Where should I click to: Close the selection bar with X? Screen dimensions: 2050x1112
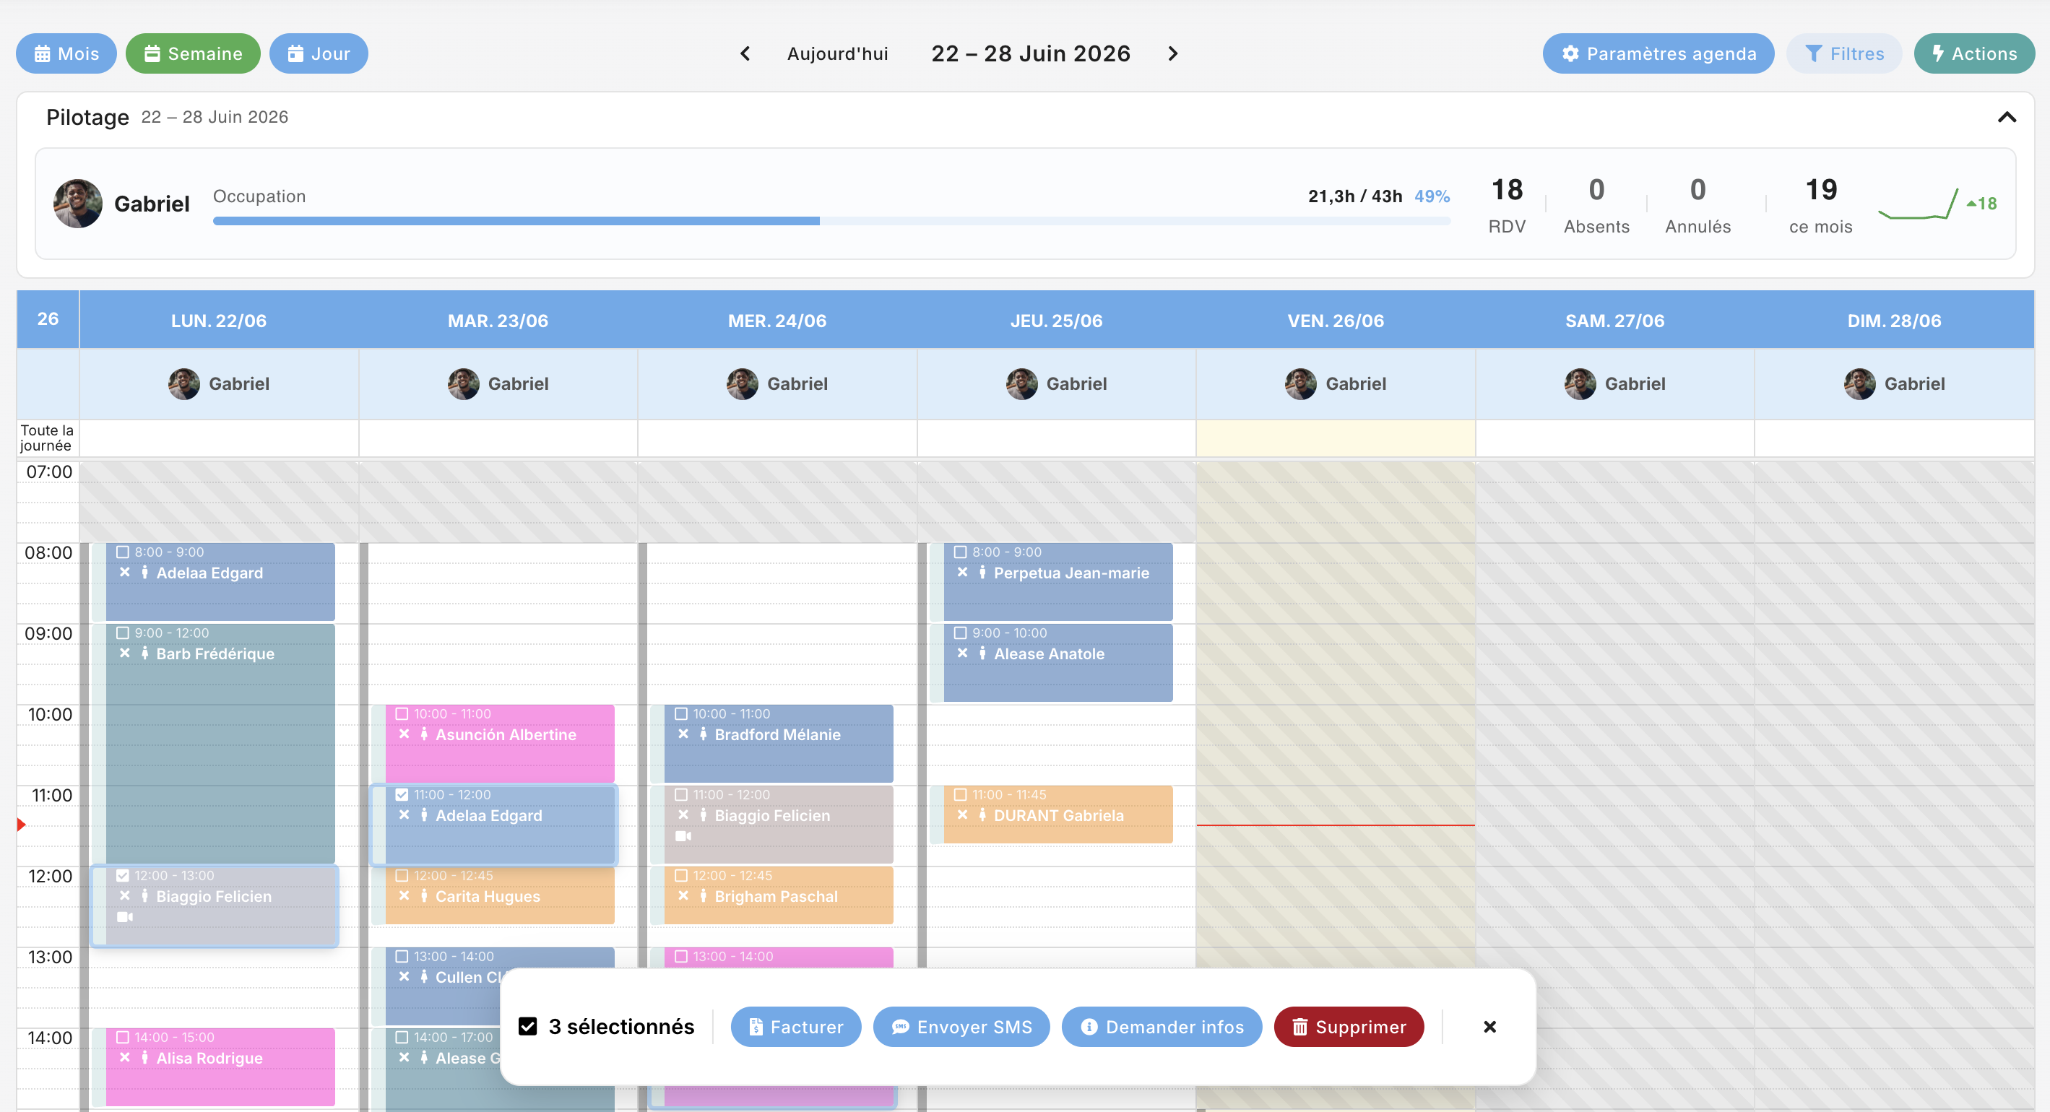point(1489,1027)
